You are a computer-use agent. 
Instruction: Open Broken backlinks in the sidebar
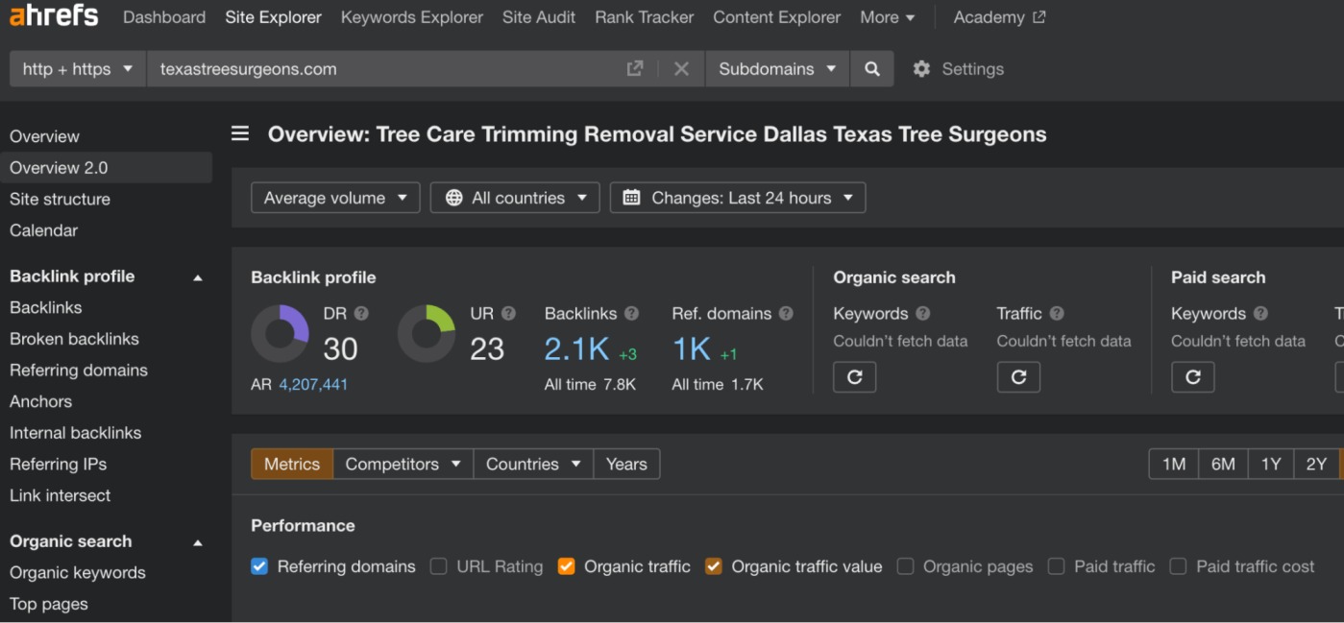point(74,339)
